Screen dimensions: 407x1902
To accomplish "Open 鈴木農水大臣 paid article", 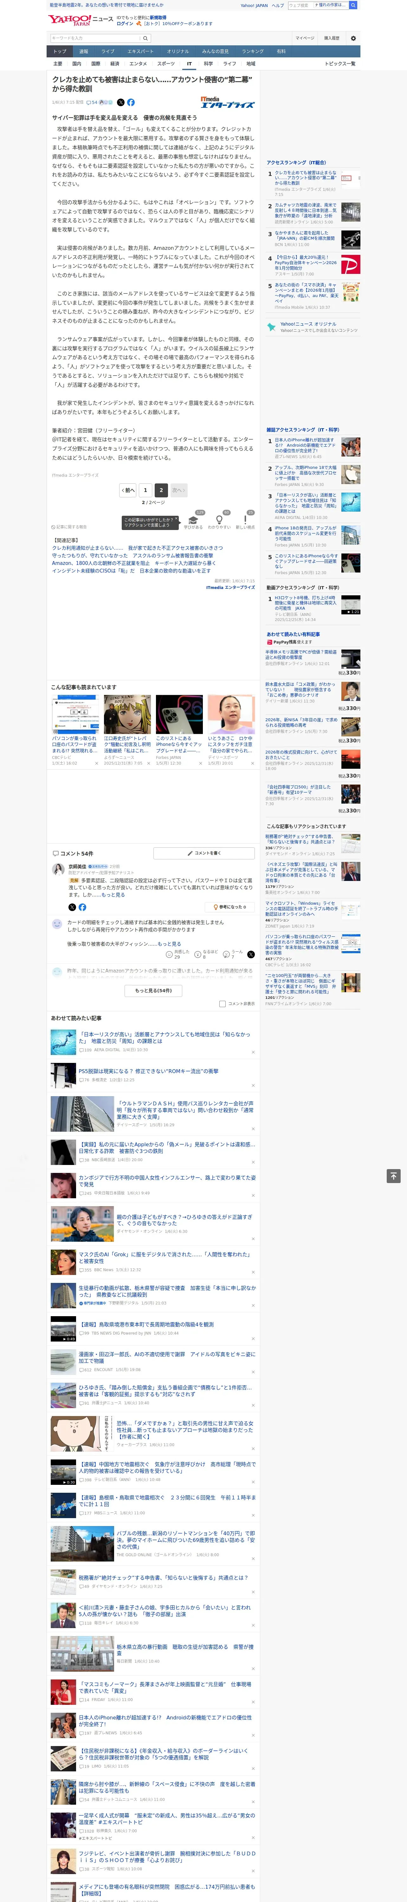I will tap(300, 689).
